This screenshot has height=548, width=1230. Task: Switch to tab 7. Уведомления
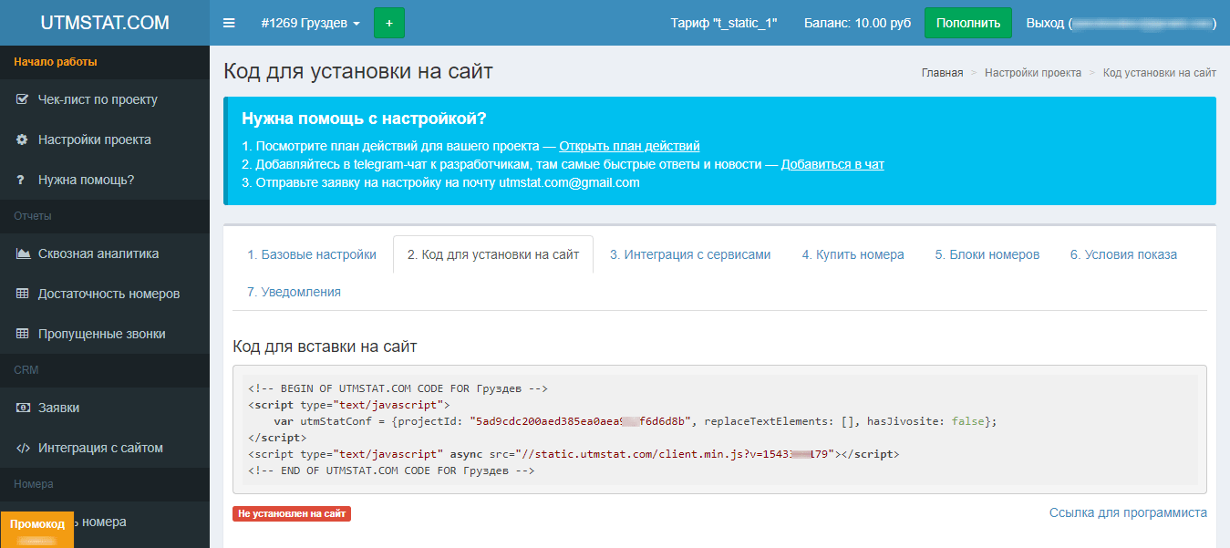point(294,292)
